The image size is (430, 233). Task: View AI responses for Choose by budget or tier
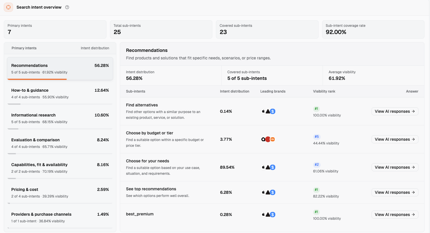(x=395, y=139)
